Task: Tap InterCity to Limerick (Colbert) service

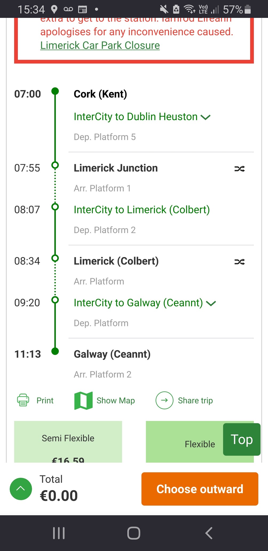Action: point(142,210)
